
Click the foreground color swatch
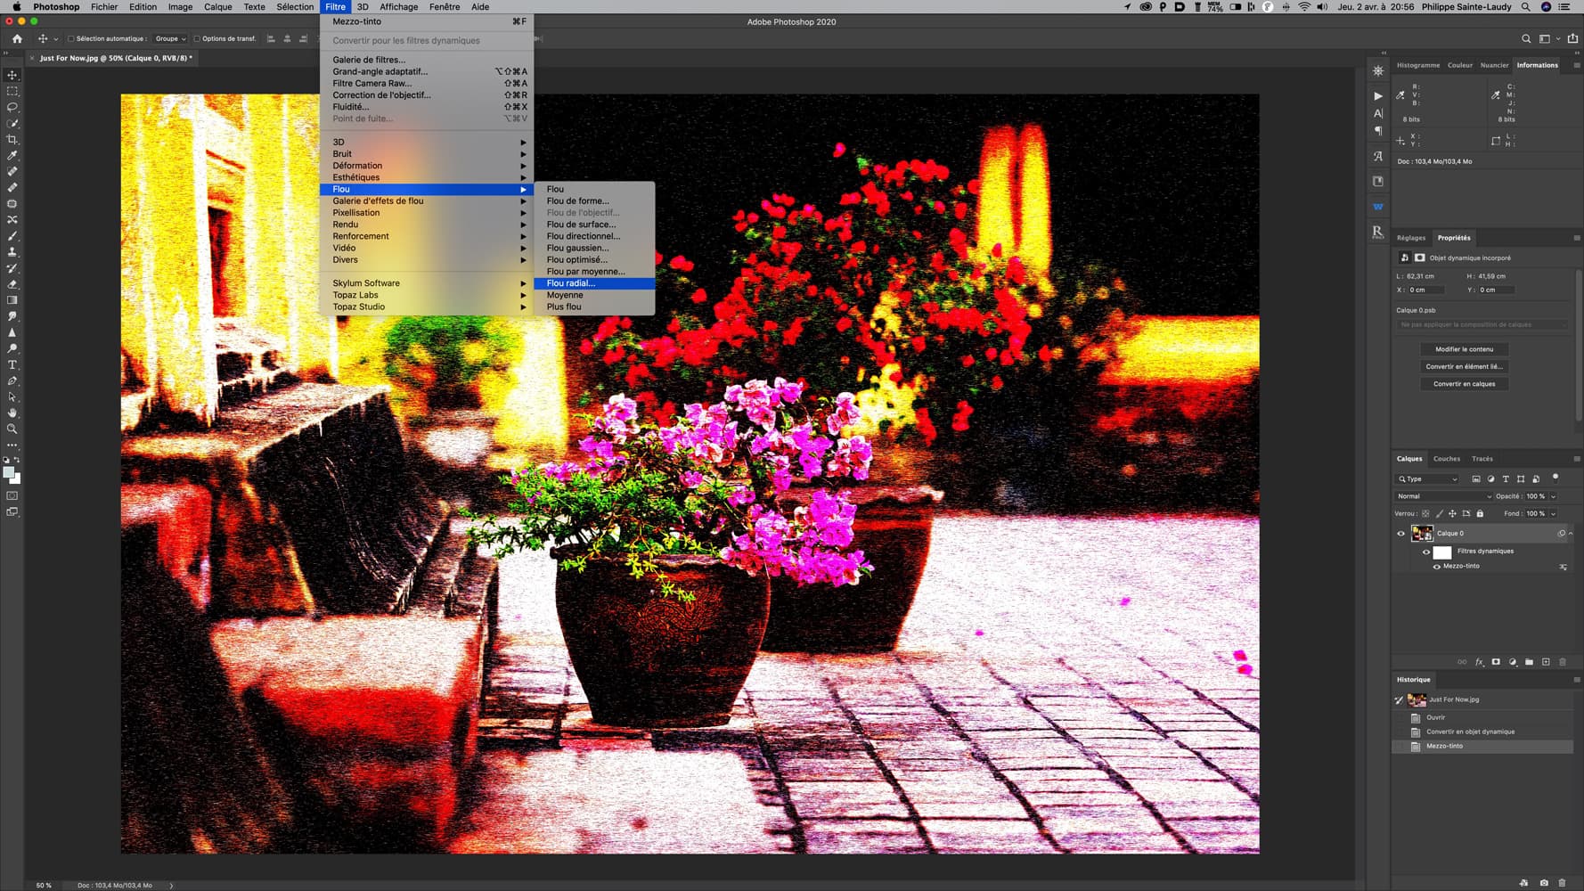[x=8, y=473]
